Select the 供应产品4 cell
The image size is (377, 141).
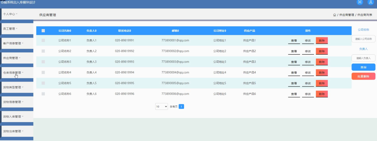[250, 73]
